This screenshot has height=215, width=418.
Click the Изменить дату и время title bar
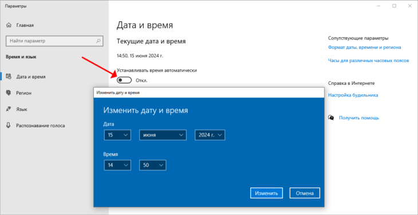pos(209,93)
